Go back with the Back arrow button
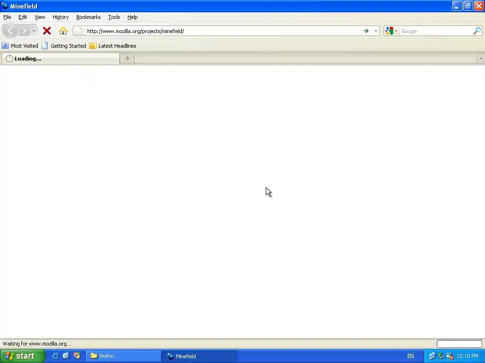The height and width of the screenshot is (363, 485). click(x=10, y=31)
